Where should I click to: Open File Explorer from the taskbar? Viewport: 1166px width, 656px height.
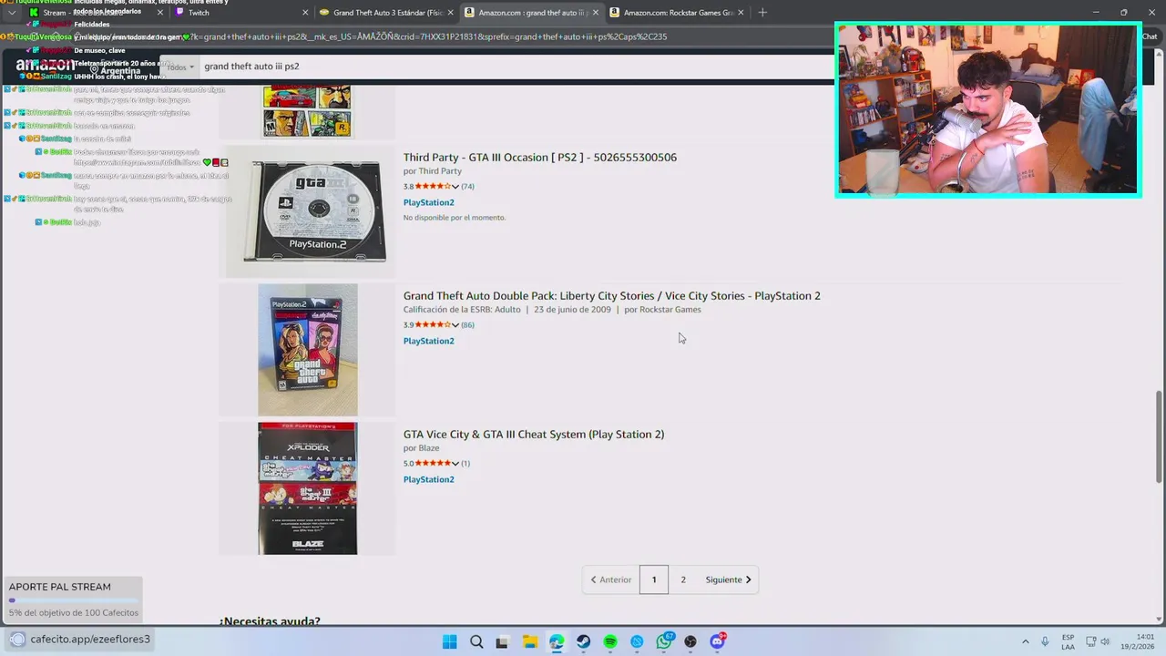click(529, 641)
